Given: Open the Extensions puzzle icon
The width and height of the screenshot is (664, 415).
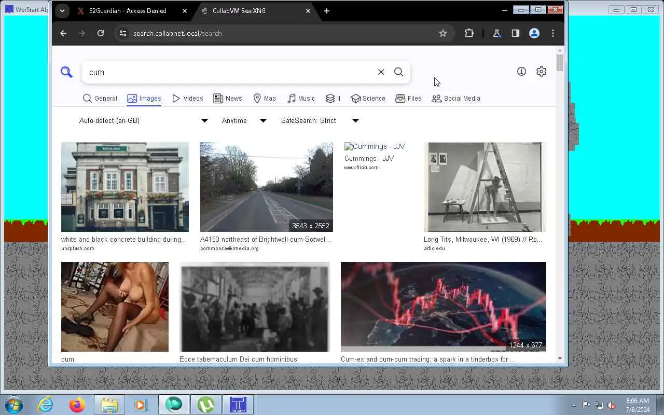Looking at the screenshot, I should 469,33.
